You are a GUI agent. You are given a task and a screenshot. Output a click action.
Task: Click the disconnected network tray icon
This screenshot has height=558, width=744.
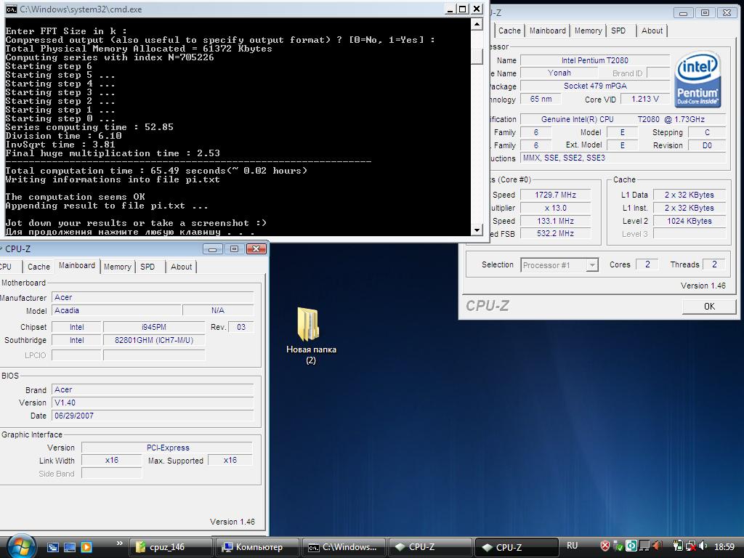click(691, 546)
